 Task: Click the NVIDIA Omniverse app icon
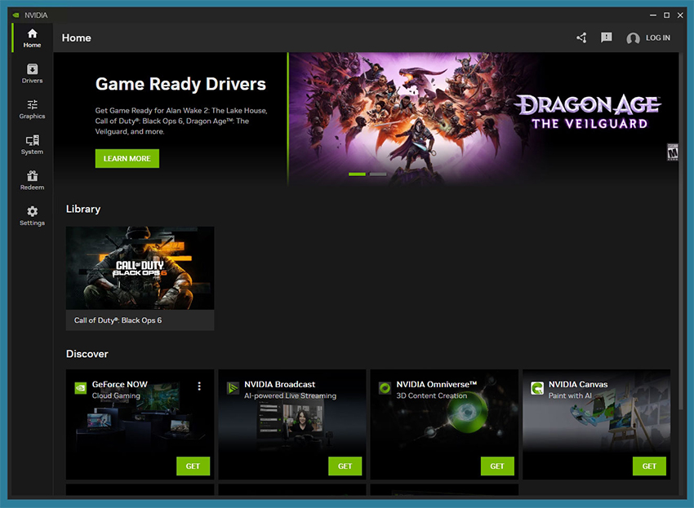click(x=385, y=388)
